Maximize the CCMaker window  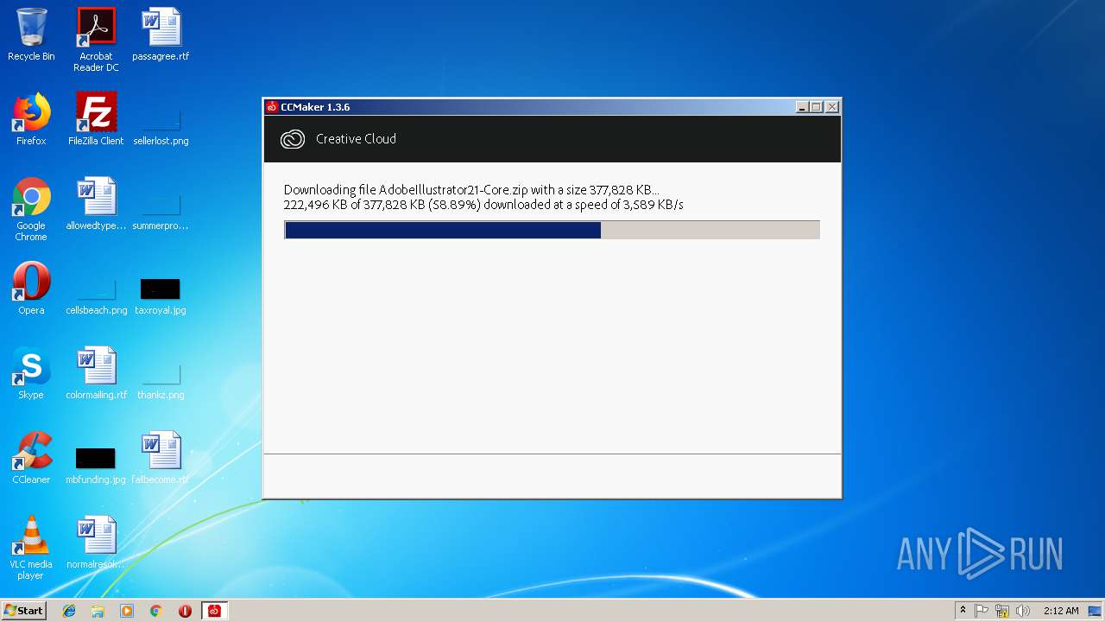(817, 107)
